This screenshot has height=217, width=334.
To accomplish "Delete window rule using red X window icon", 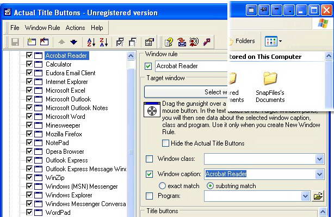I will [44, 41].
